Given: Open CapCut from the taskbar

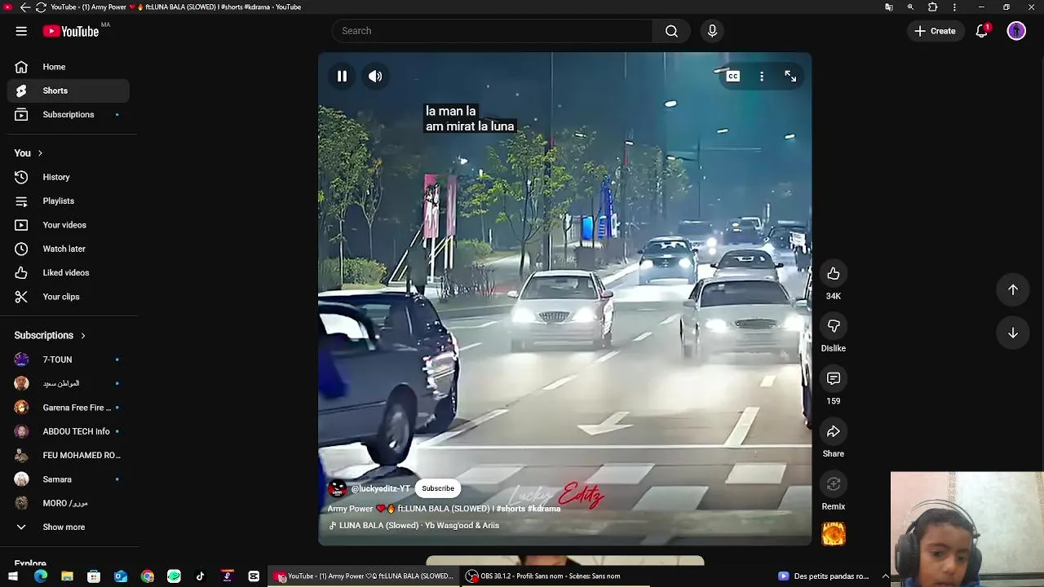Looking at the screenshot, I should (x=254, y=576).
